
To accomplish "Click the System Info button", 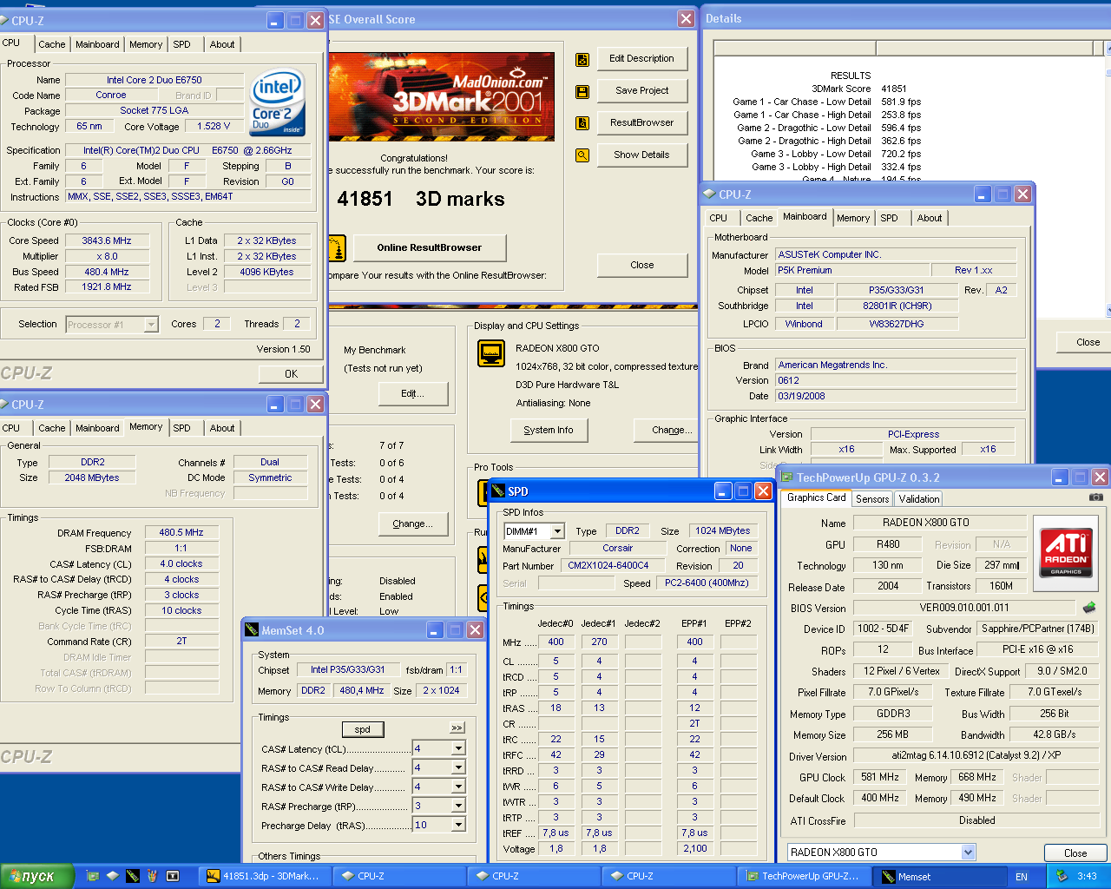I will click(x=549, y=431).
